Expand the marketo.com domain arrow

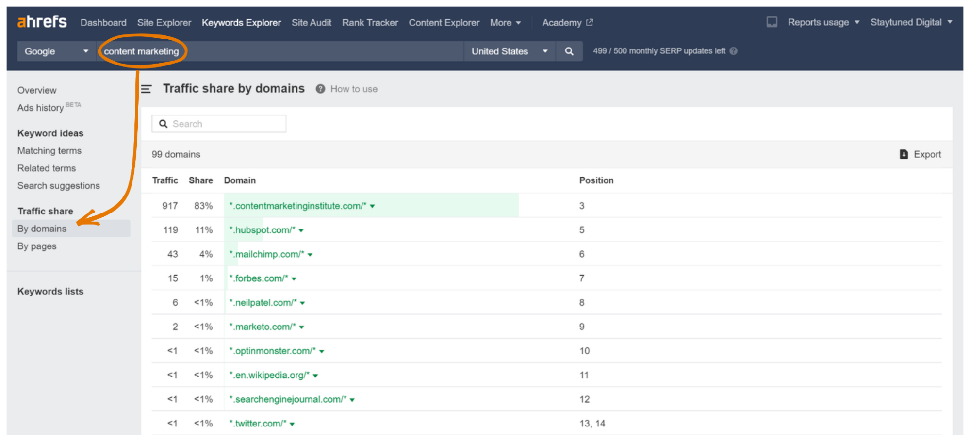301,327
